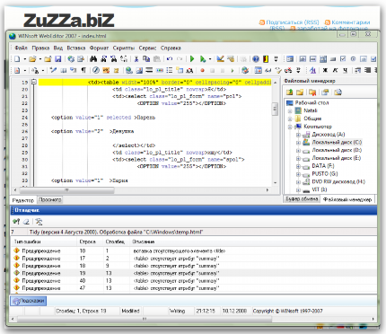386x334 pixels.
Task: Open the Формат menu
Action: [99, 48]
